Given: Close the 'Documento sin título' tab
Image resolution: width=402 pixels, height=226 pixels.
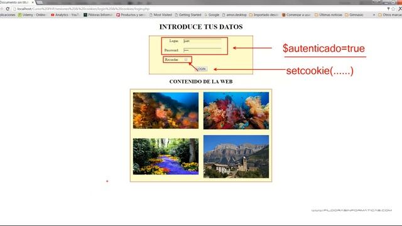Looking at the screenshot, I should [x=33, y=3].
